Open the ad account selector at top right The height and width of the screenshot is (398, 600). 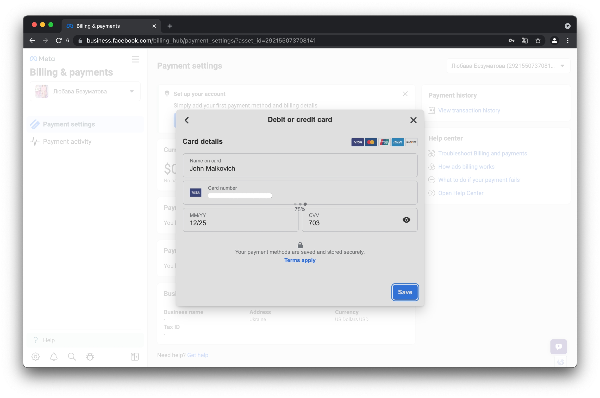click(x=508, y=66)
